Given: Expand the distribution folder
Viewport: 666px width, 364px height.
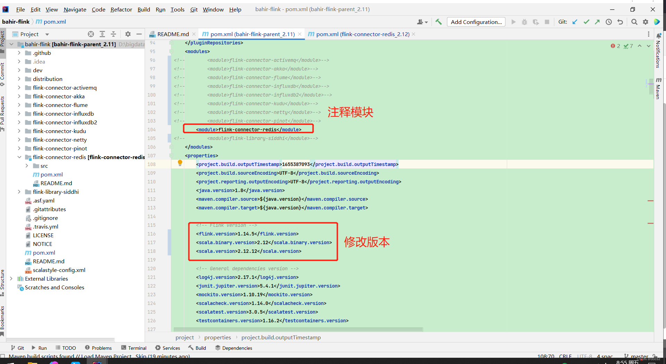Looking at the screenshot, I should (19, 79).
